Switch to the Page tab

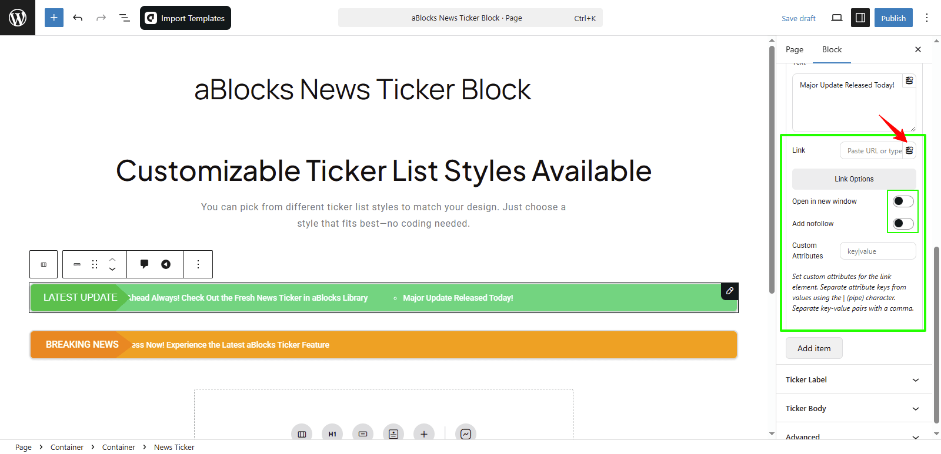point(795,49)
